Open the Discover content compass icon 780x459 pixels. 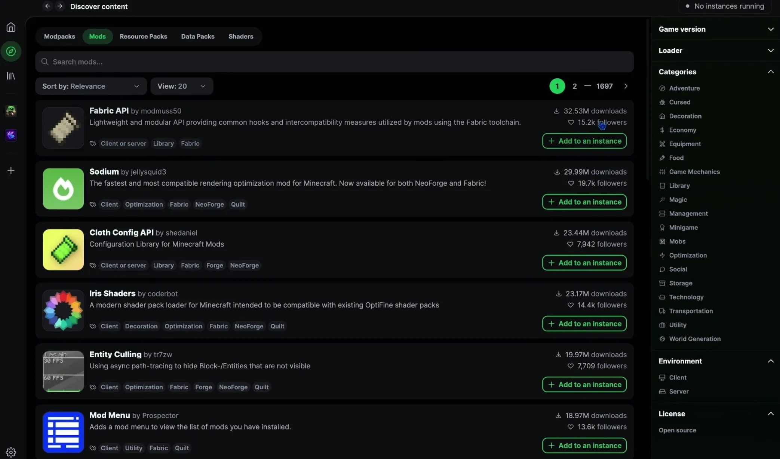(11, 51)
